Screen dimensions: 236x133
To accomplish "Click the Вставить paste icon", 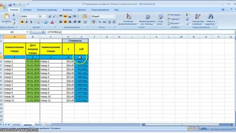I will point(7,16).
